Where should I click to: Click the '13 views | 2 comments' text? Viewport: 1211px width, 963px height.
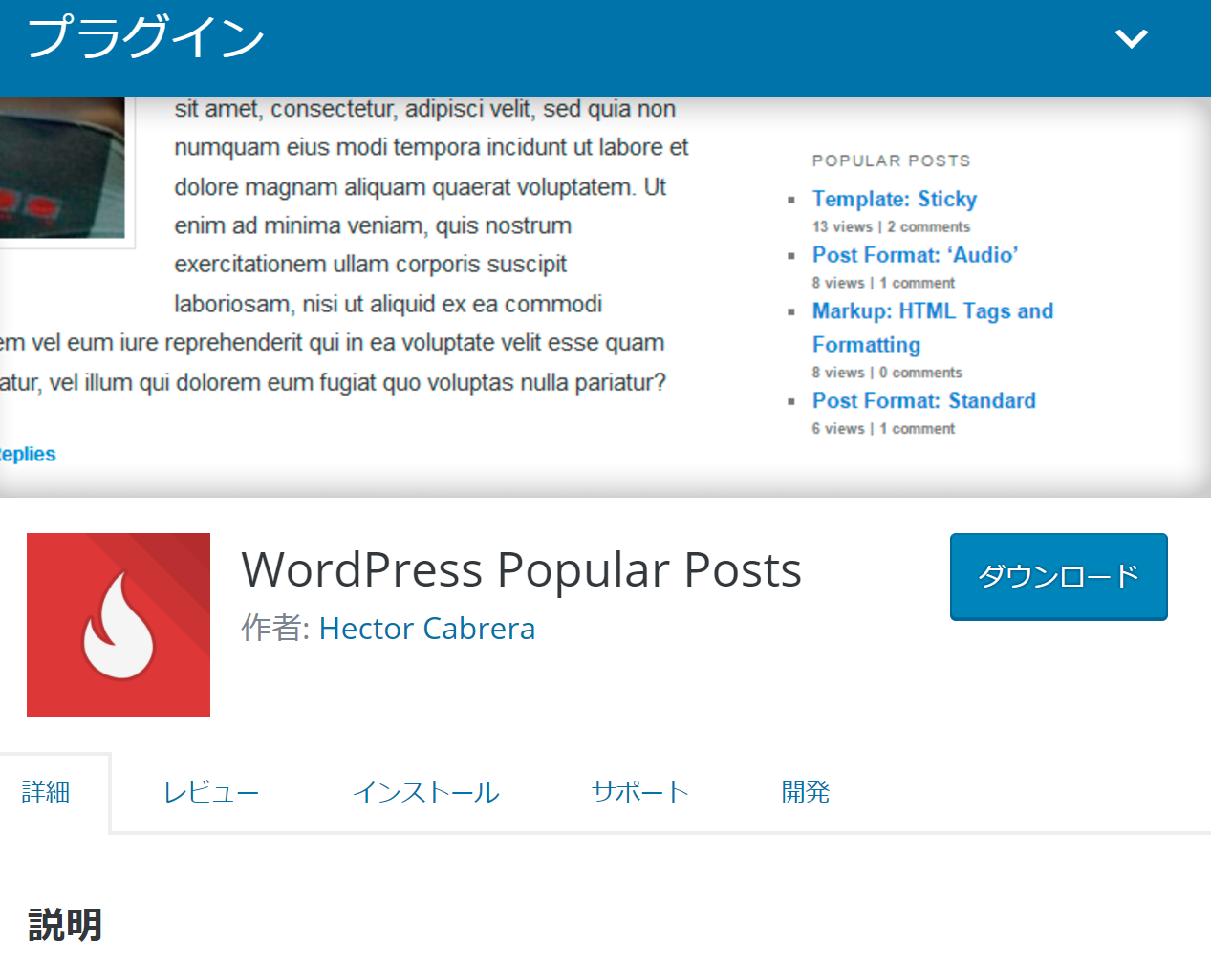[x=891, y=226]
